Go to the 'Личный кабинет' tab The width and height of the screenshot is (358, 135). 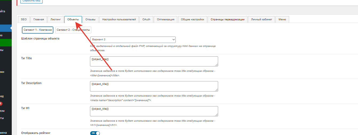(x=261, y=19)
